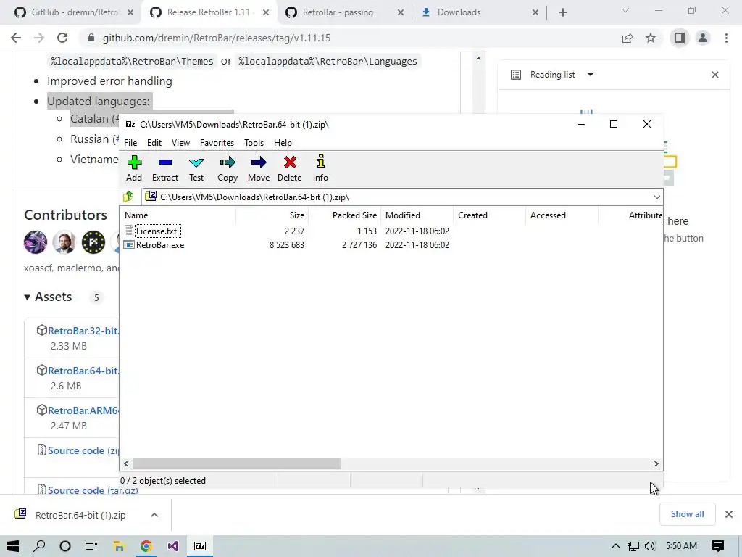Download the Source code (zip) link
Viewport: 742px width, 557px height.
pyautogui.click(x=83, y=450)
